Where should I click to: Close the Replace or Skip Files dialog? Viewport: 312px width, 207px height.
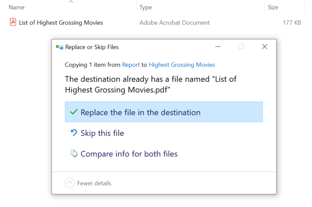[264, 47]
